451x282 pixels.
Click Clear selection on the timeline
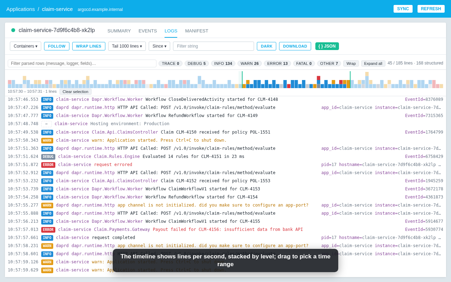tap(75, 92)
